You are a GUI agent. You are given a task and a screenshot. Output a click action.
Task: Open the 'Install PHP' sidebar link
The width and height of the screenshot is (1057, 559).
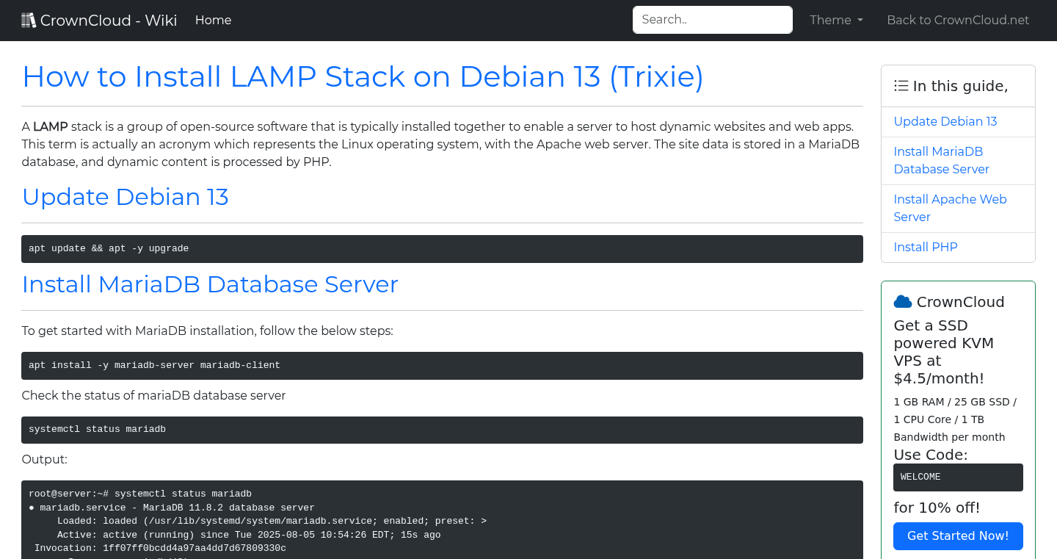(926, 247)
